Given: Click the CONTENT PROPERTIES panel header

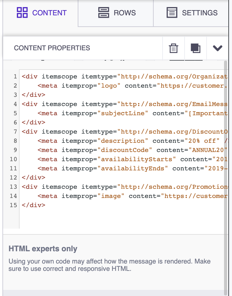Looking at the screenshot, I should 52,48.
